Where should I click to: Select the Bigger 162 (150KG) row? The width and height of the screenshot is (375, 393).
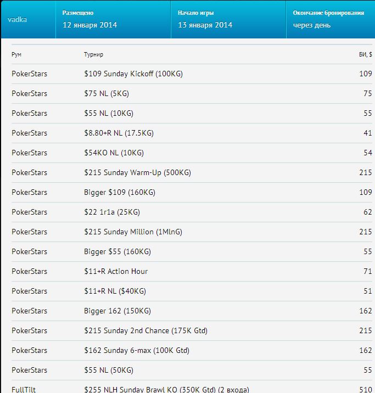pos(192,311)
